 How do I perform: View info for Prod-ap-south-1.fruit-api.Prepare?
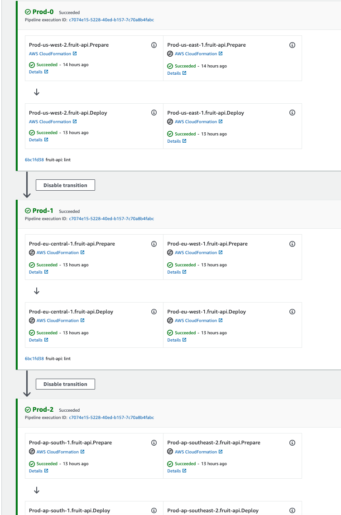(x=154, y=443)
